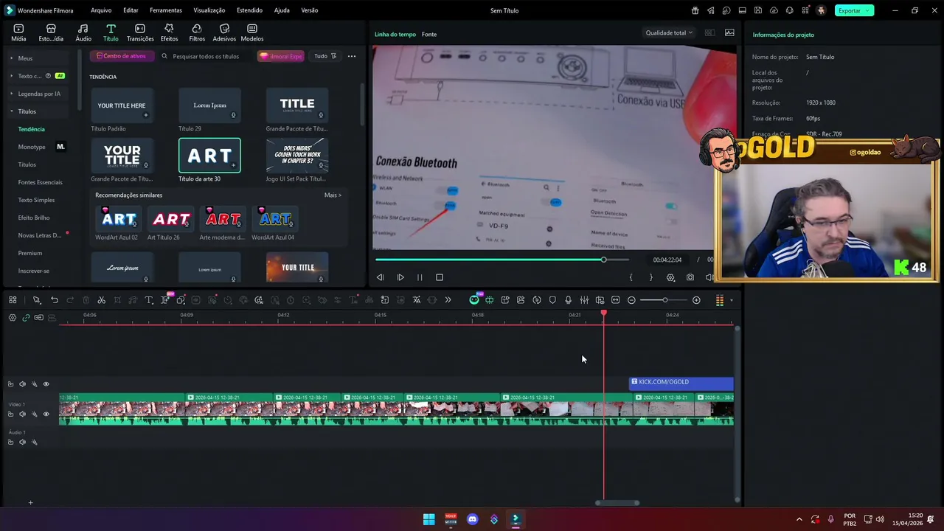Select the Texto Simples category
Image resolution: width=944 pixels, height=531 pixels.
(36, 200)
